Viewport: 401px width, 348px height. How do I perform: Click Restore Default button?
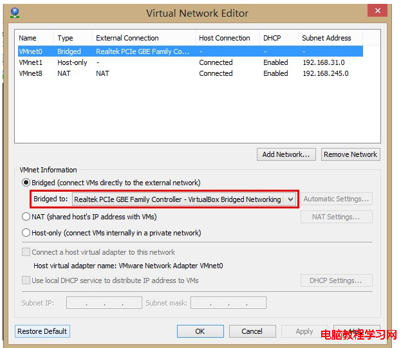tap(42, 331)
